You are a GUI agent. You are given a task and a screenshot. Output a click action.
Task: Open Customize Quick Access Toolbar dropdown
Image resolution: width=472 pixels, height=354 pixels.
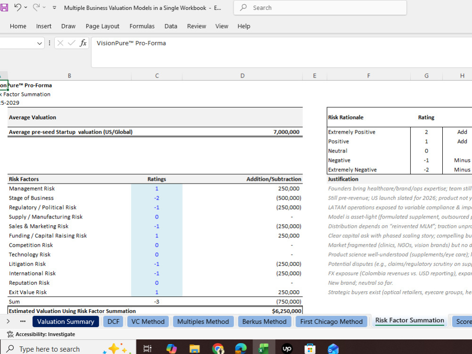(x=54, y=8)
